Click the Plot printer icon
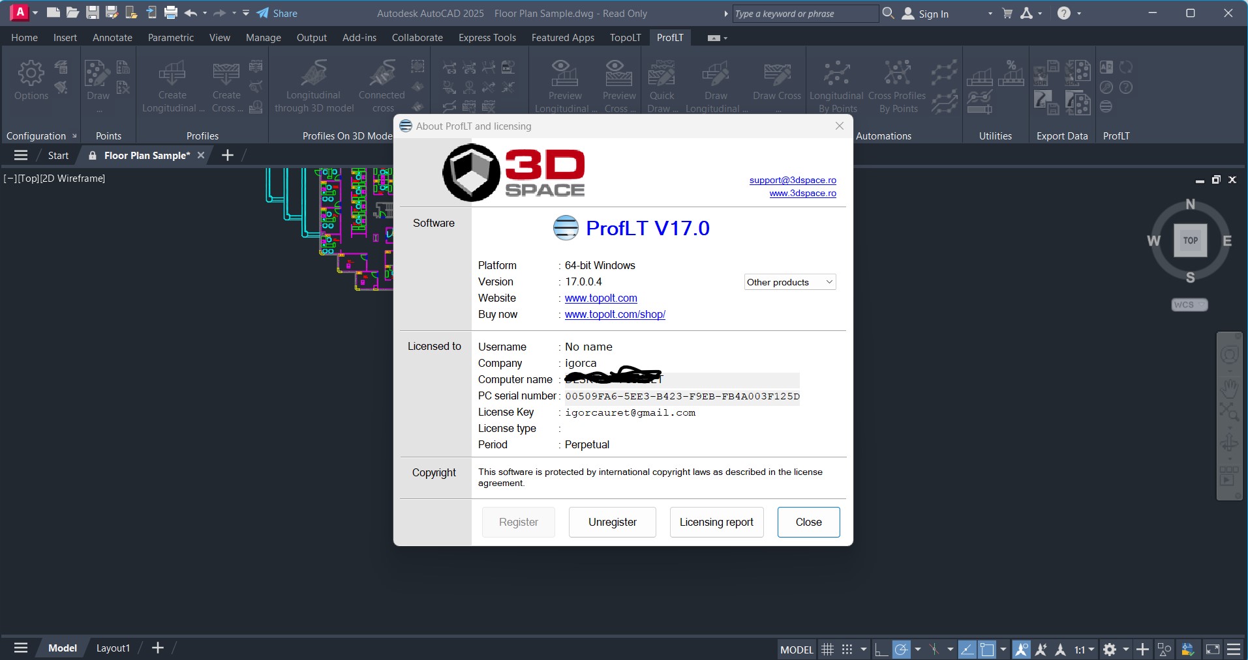The height and width of the screenshot is (660, 1248). [171, 12]
